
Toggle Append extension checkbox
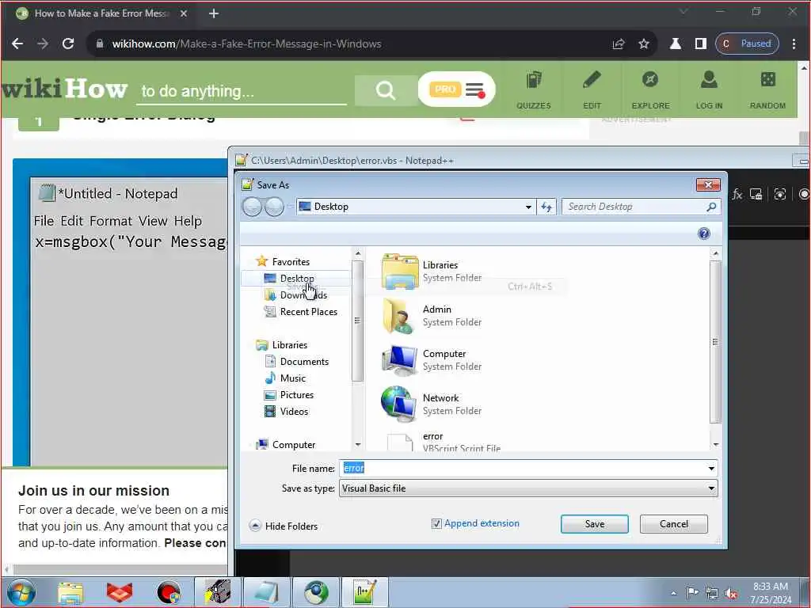(436, 524)
